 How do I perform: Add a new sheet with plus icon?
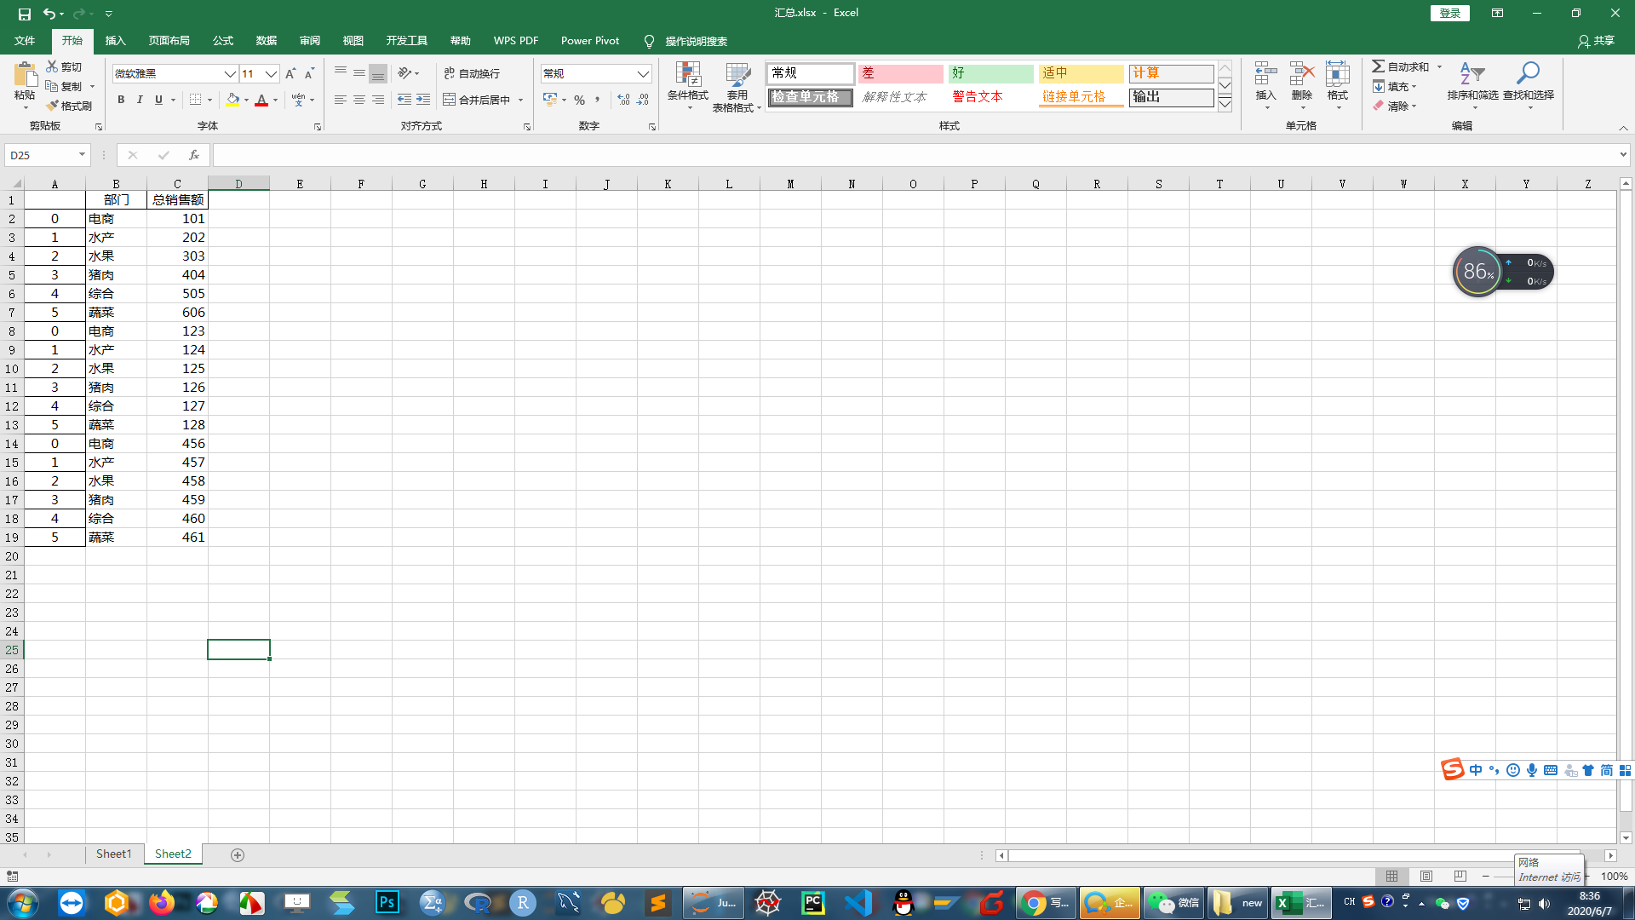pyautogui.click(x=238, y=855)
